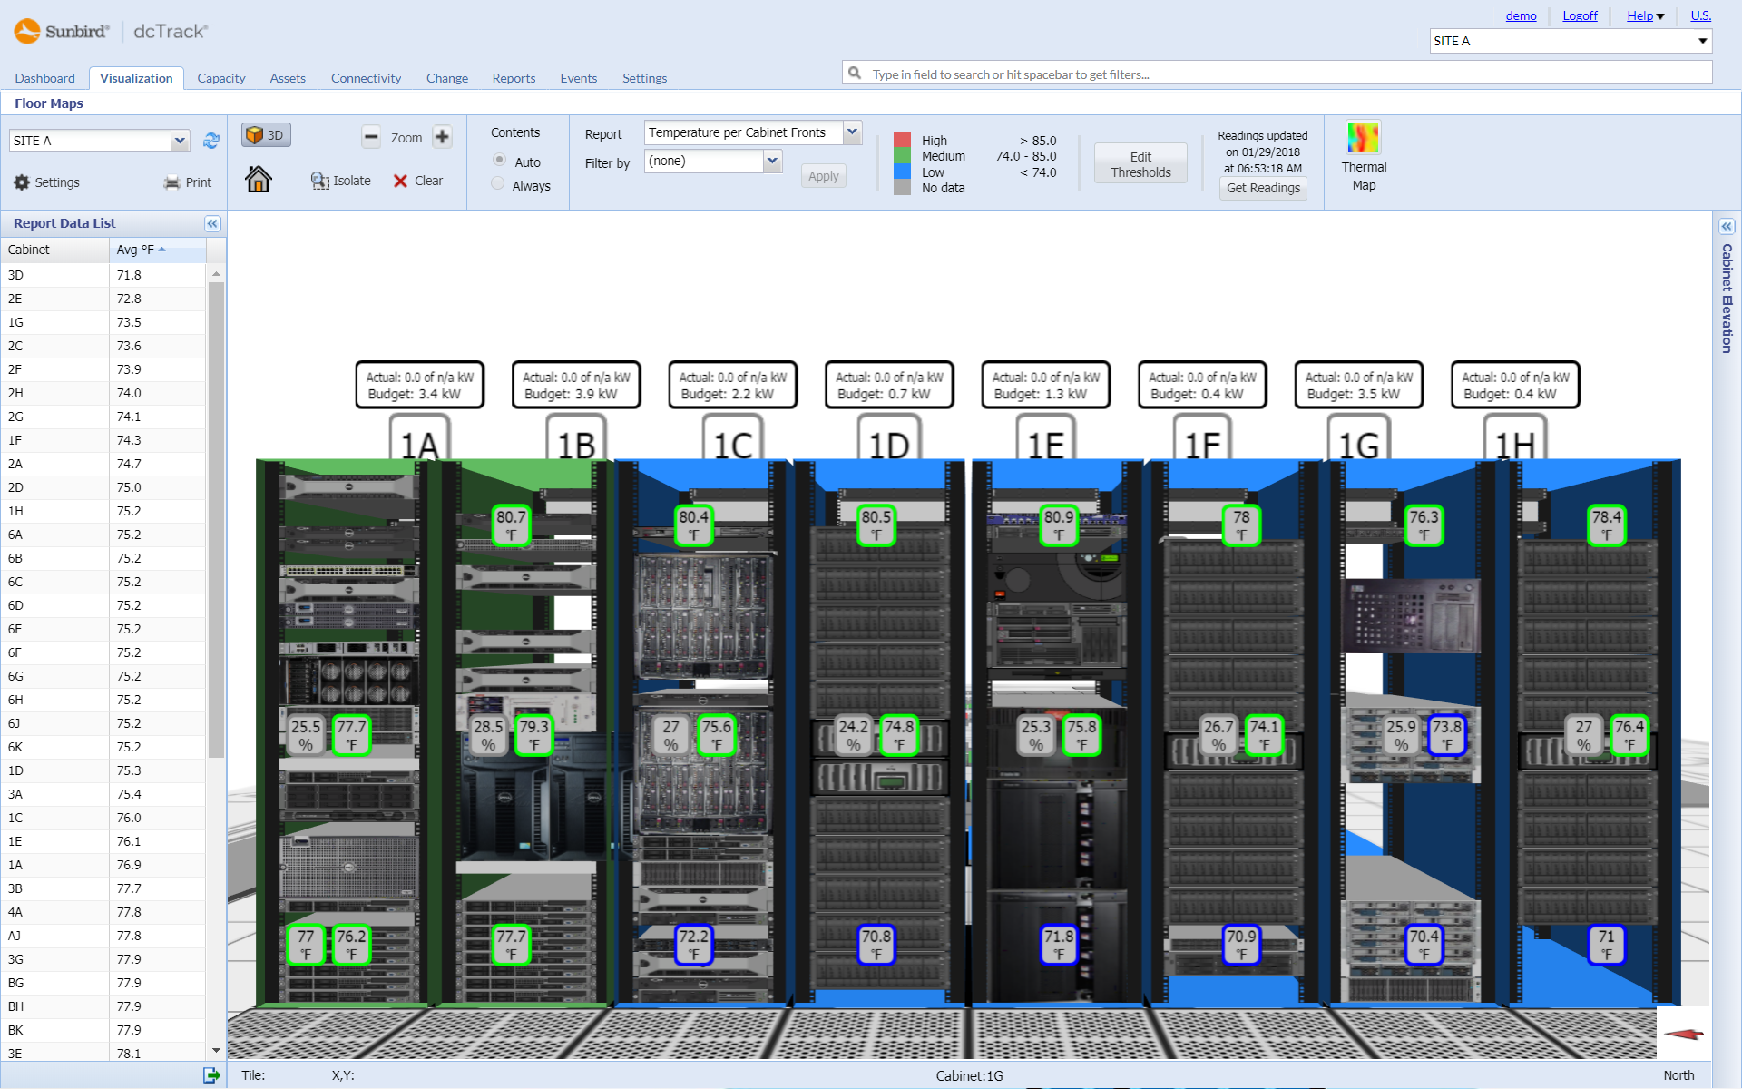Select the Auto contents radio button
The height and width of the screenshot is (1089, 1742).
tap(499, 160)
